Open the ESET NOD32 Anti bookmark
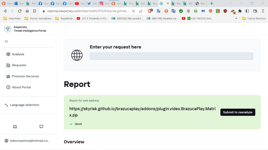 (200, 18)
